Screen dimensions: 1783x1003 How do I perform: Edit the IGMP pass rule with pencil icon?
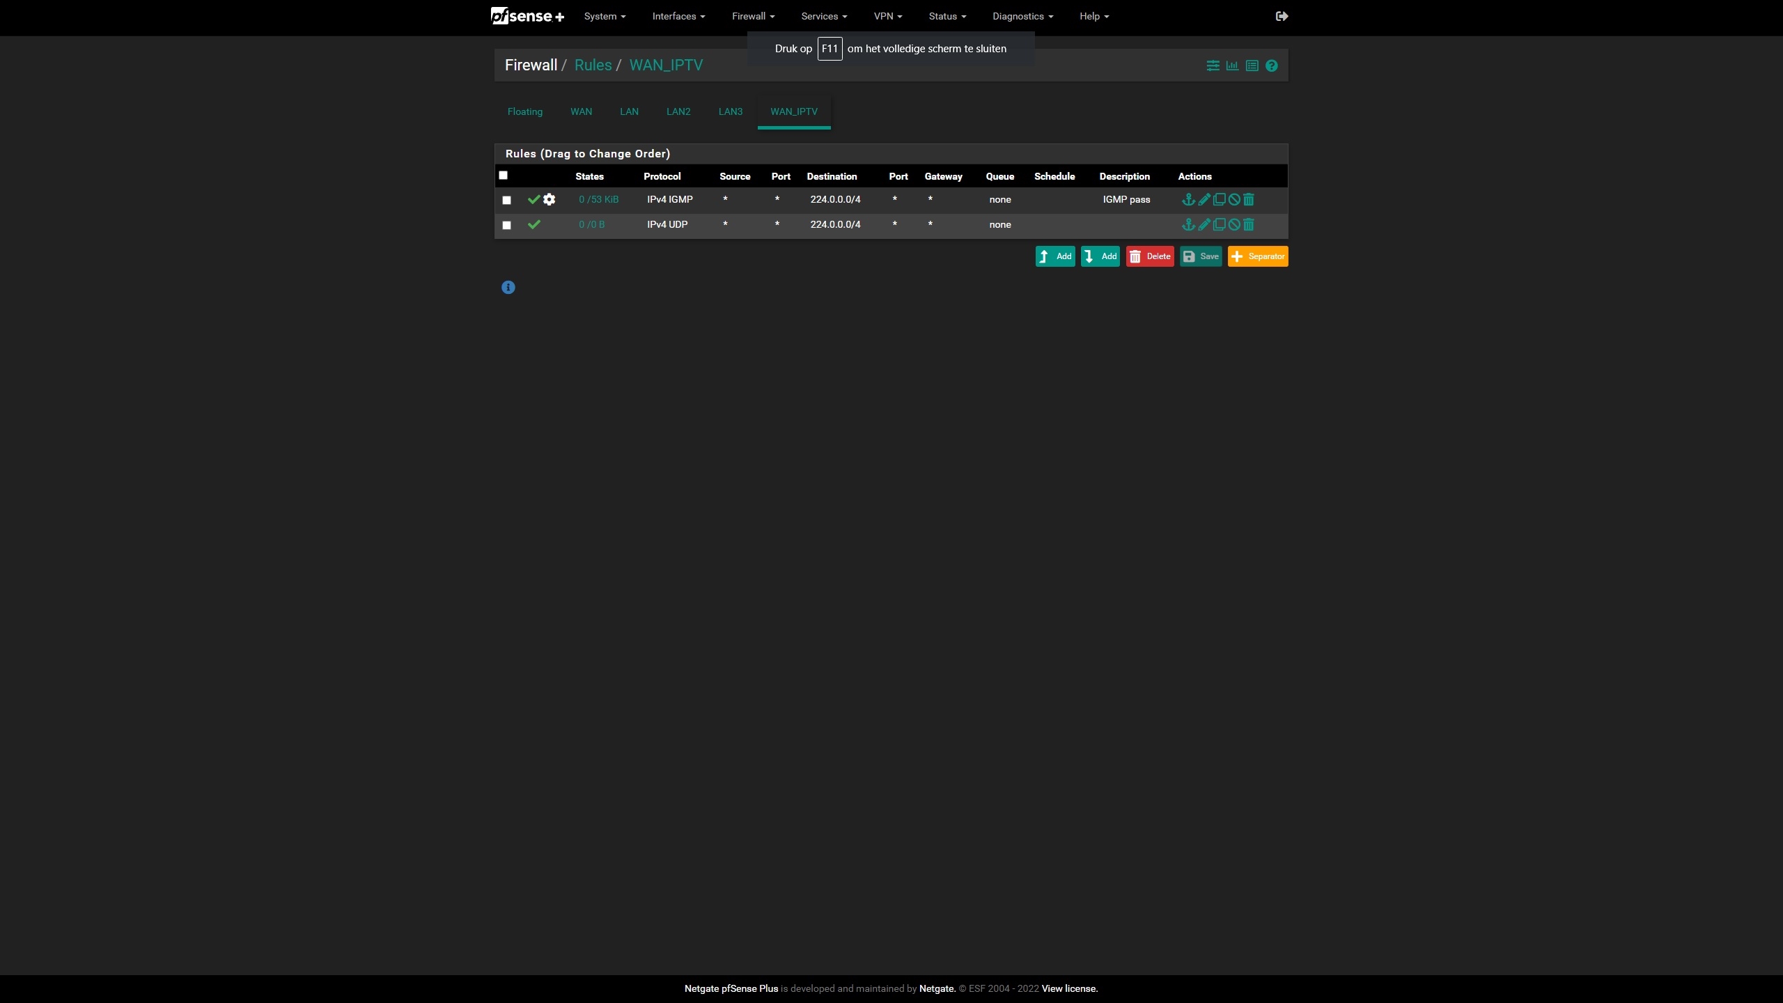1204,200
